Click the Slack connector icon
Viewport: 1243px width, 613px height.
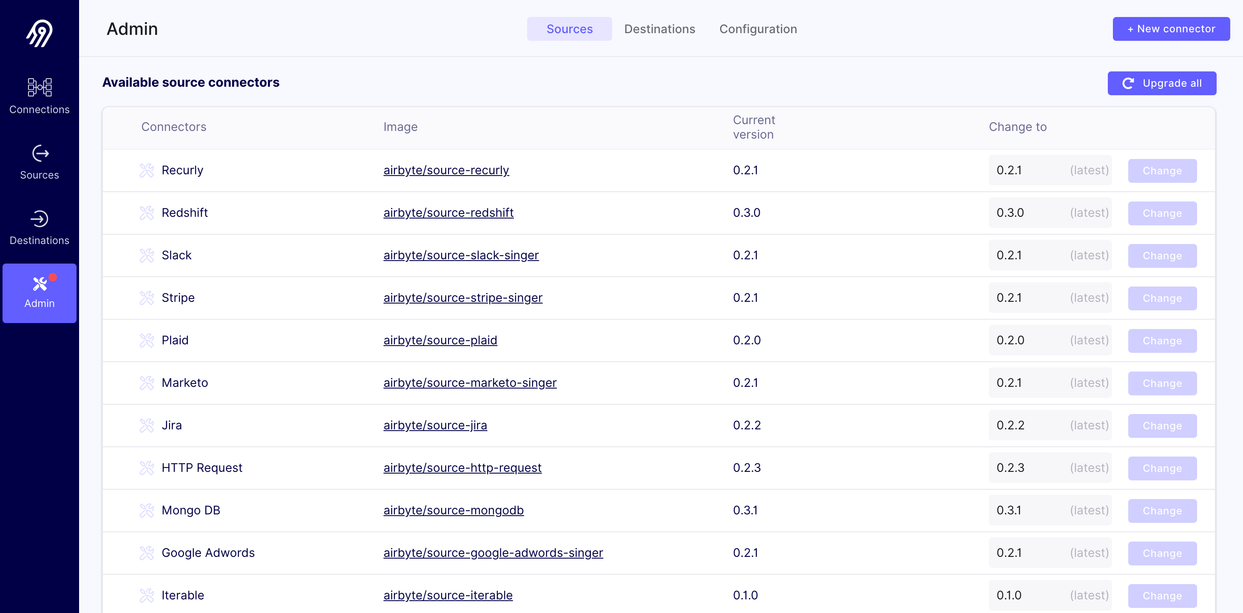(147, 255)
